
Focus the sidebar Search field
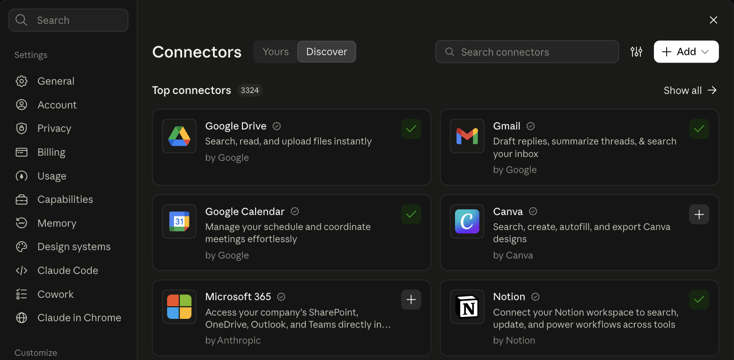[68, 20]
